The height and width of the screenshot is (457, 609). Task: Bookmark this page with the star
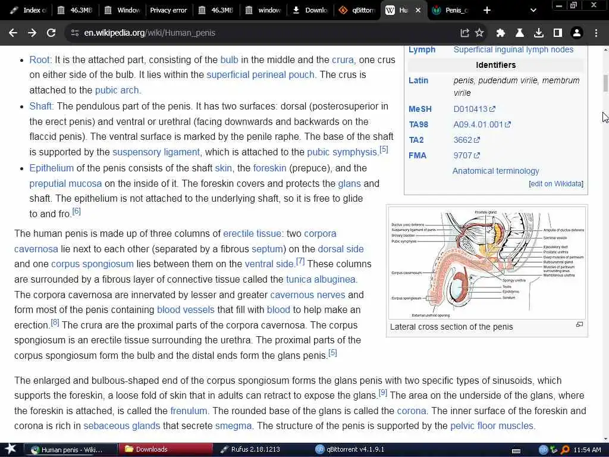pos(479,33)
